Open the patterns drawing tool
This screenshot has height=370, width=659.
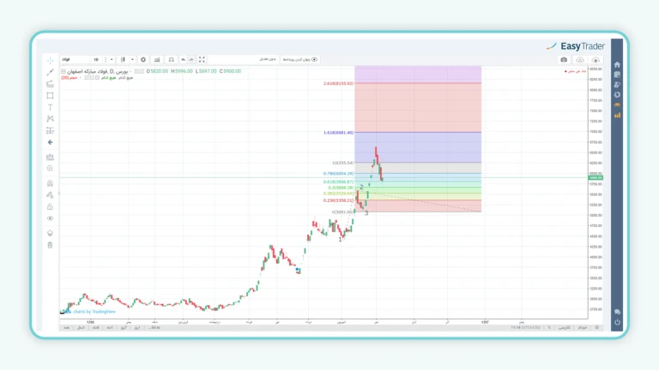[50, 119]
